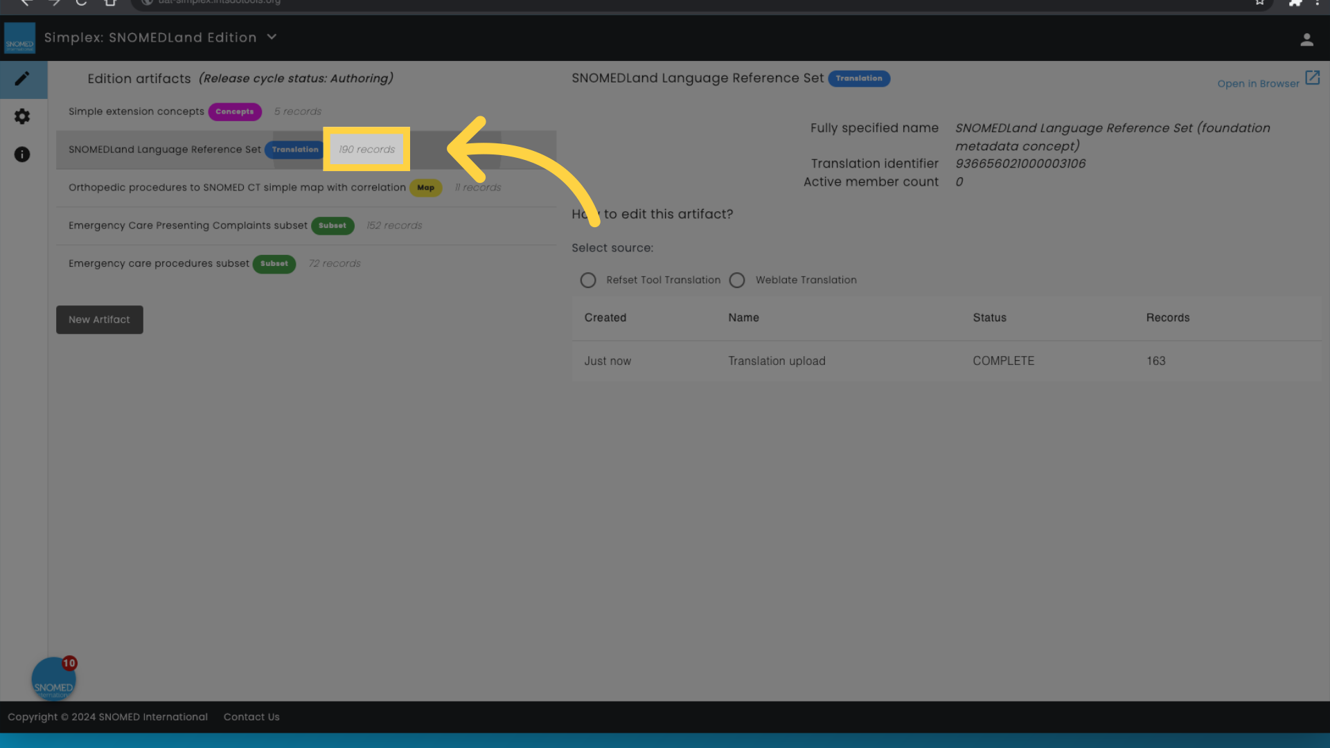Click the Records column header
The width and height of the screenshot is (1330, 748).
[1167, 318]
